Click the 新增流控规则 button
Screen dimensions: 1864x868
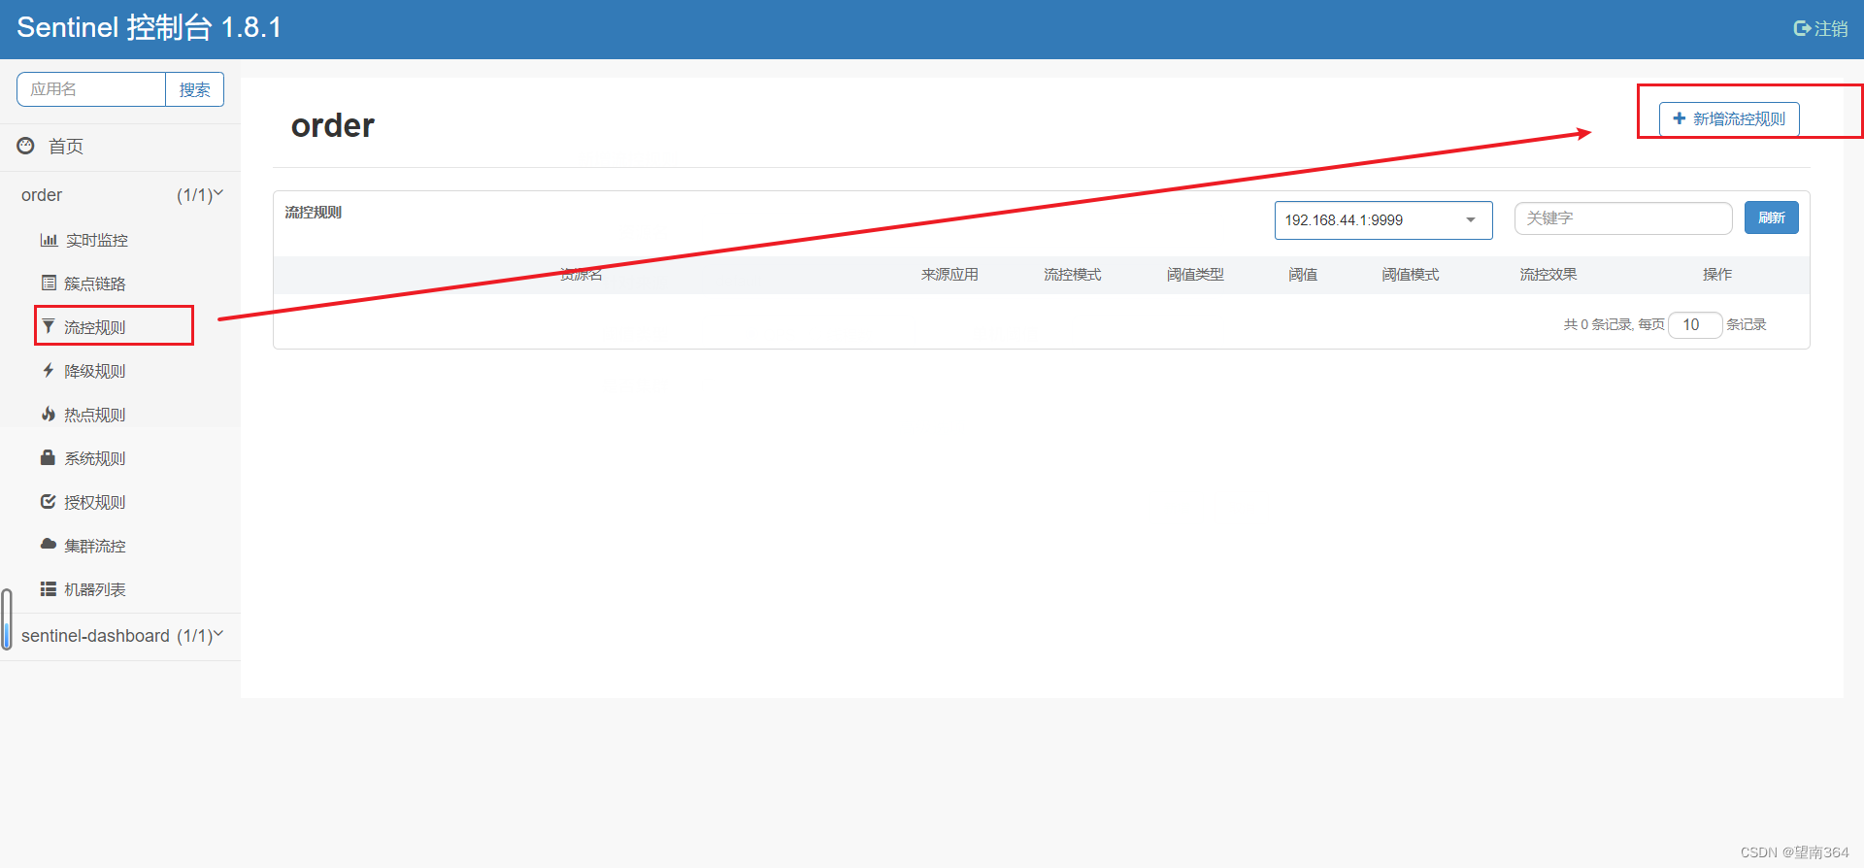1729,118
